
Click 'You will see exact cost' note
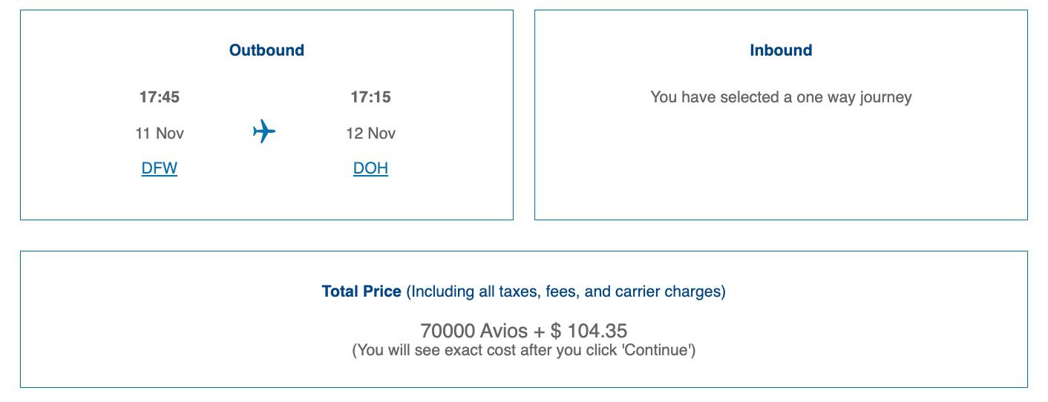(438, 350)
